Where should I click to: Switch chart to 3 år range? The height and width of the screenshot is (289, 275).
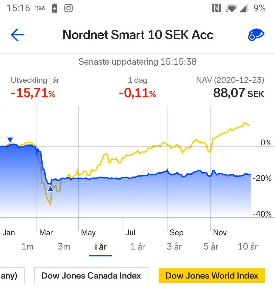point(174,246)
